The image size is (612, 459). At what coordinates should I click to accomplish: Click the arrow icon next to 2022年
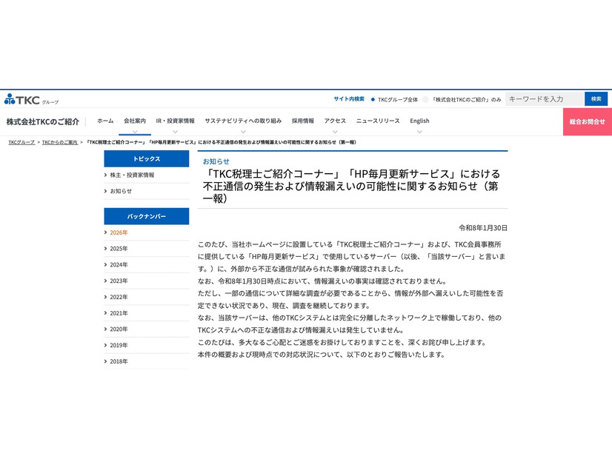tap(104, 296)
